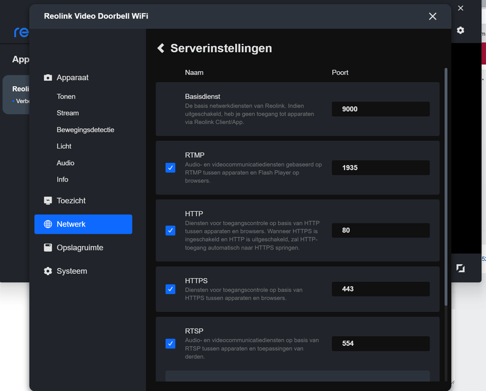Viewport: 486px width, 391px height.
Task: Close the Reolink Video Doorbell dialog
Action: pos(433,16)
